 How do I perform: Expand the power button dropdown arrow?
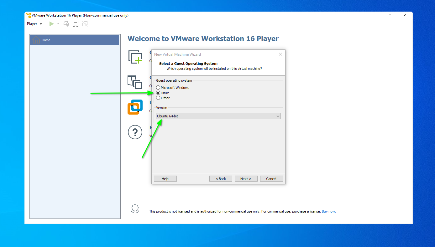[x=58, y=23]
